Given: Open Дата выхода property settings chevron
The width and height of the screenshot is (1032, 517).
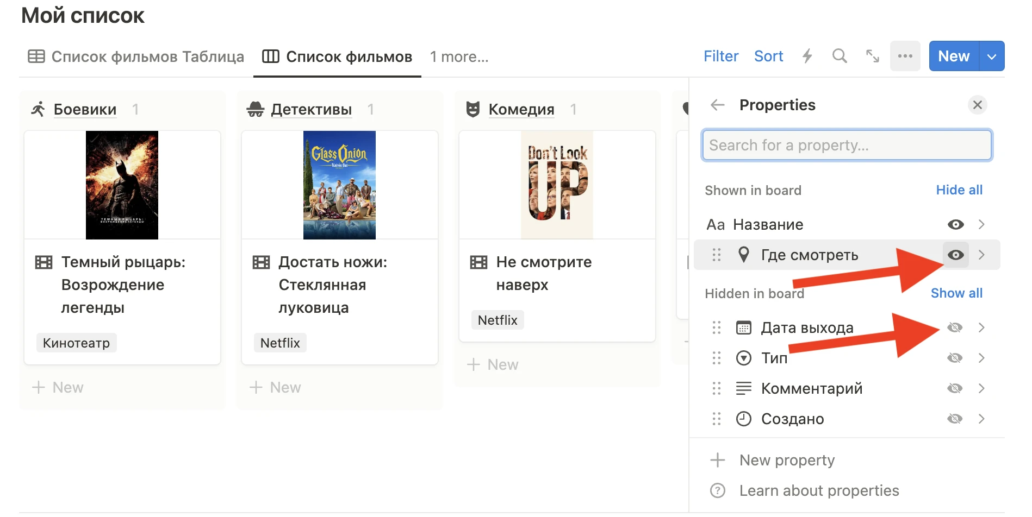Looking at the screenshot, I should point(981,327).
